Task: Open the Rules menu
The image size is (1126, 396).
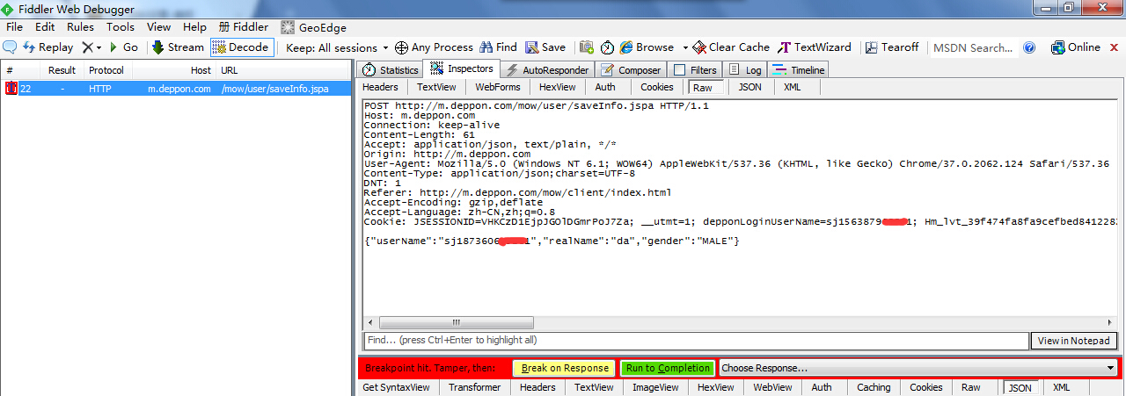Action: [80, 27]
